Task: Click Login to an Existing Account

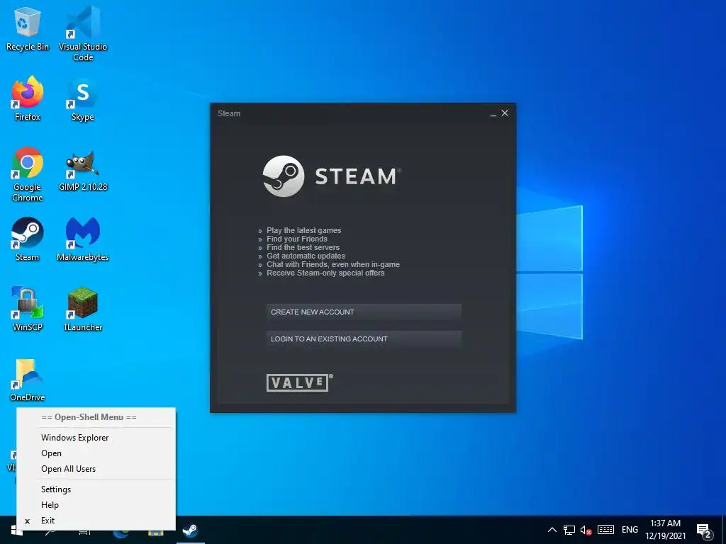Action: click(x=364, y=339)
